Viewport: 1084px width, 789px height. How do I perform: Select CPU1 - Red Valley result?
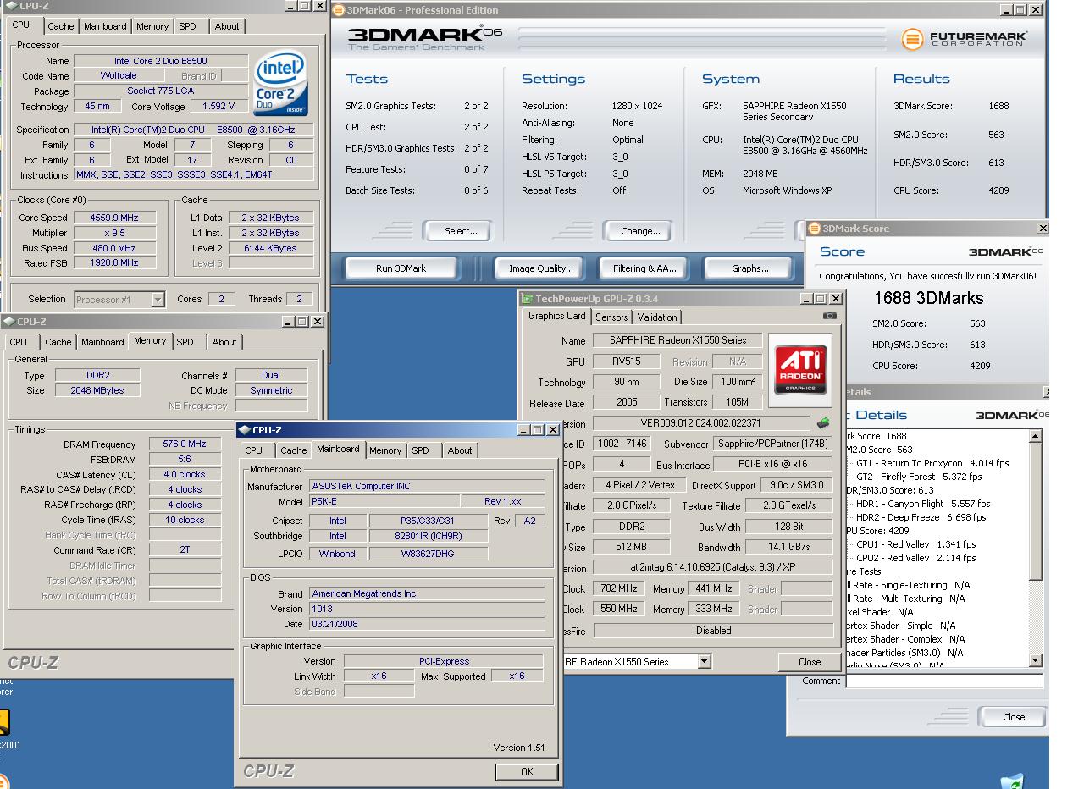[x=915, y=544]
